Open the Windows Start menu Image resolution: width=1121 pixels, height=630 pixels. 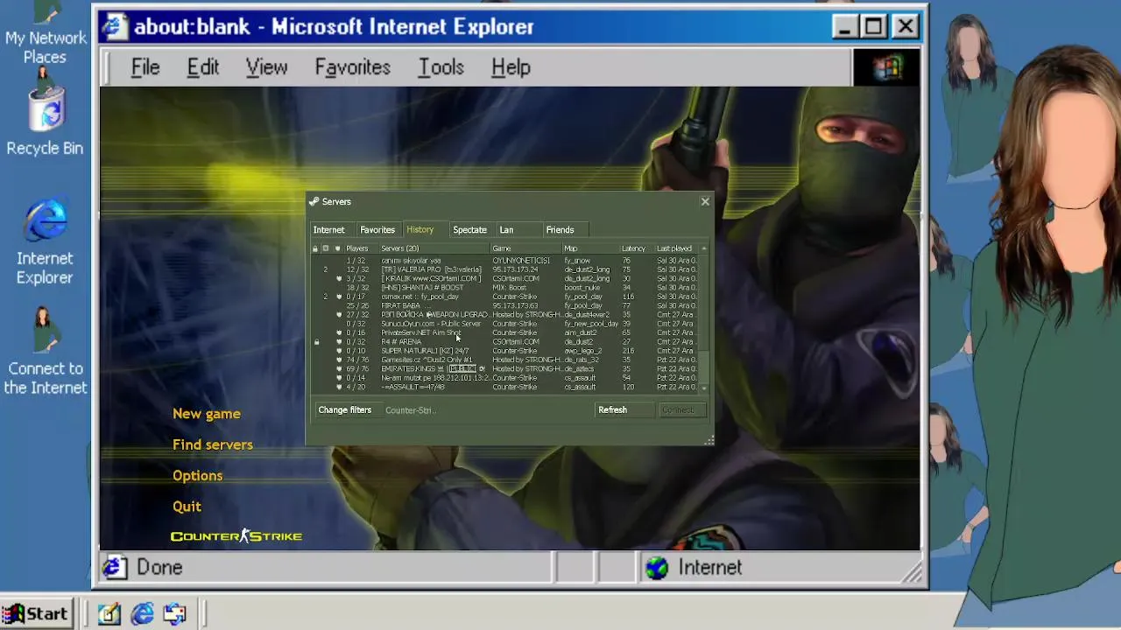tap(35, 614)
